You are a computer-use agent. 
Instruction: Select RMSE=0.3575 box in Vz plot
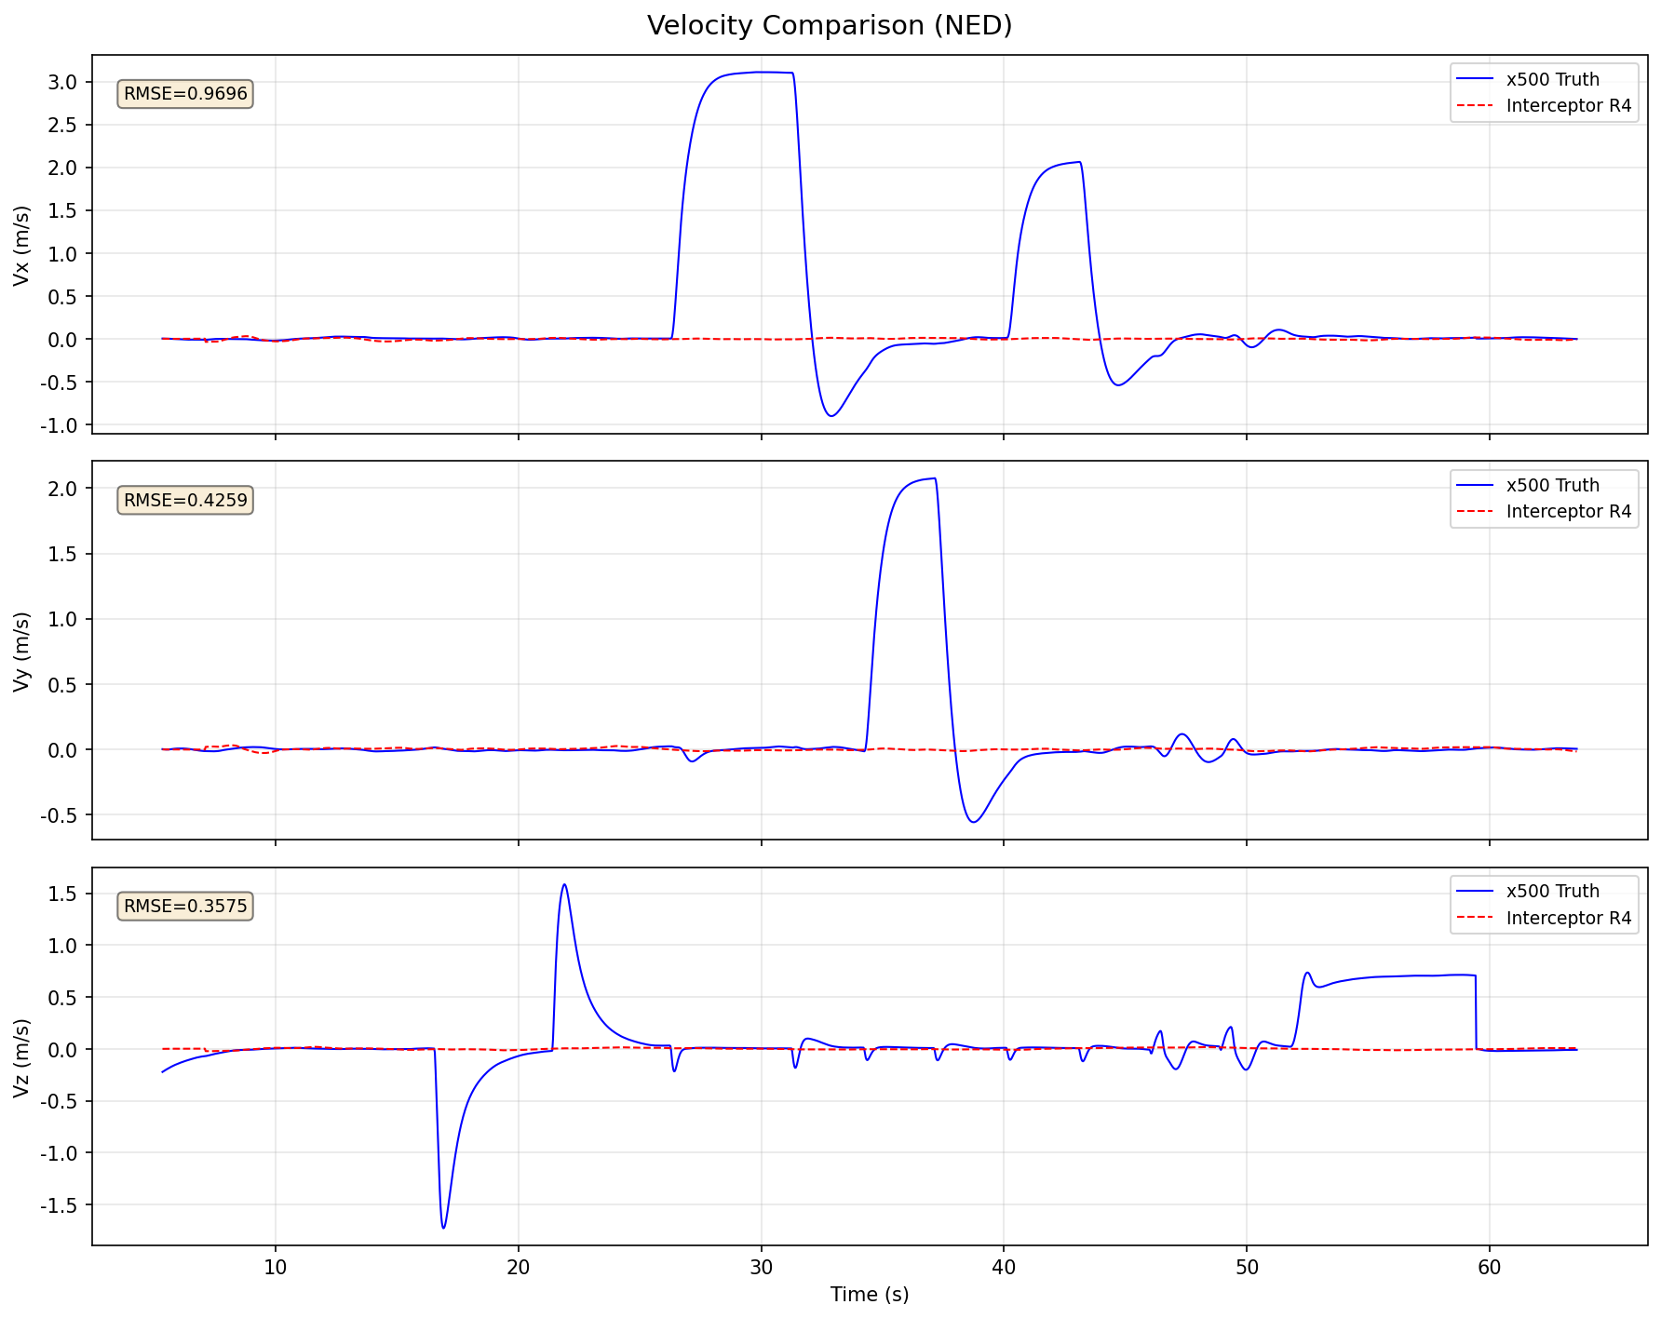click(185, 906)
